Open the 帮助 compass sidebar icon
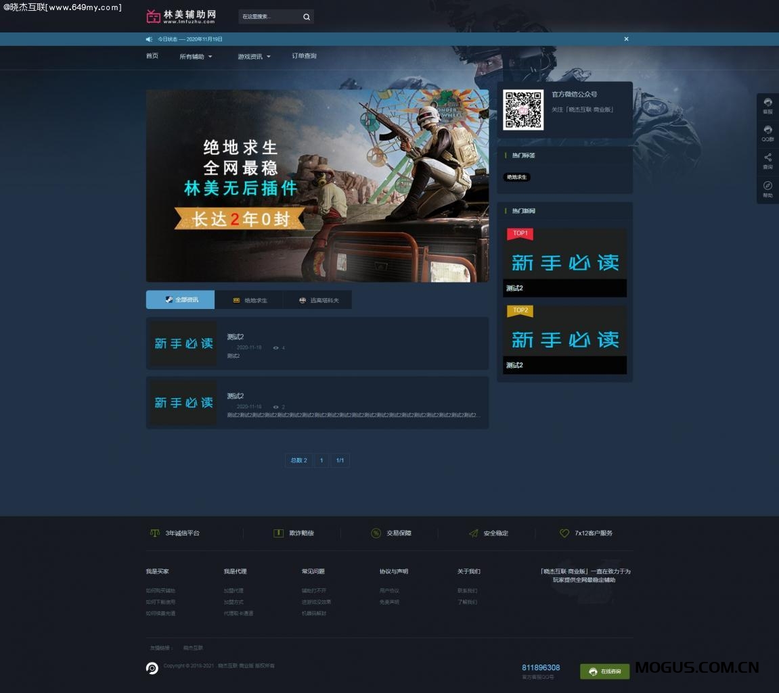 coord(767,189)
